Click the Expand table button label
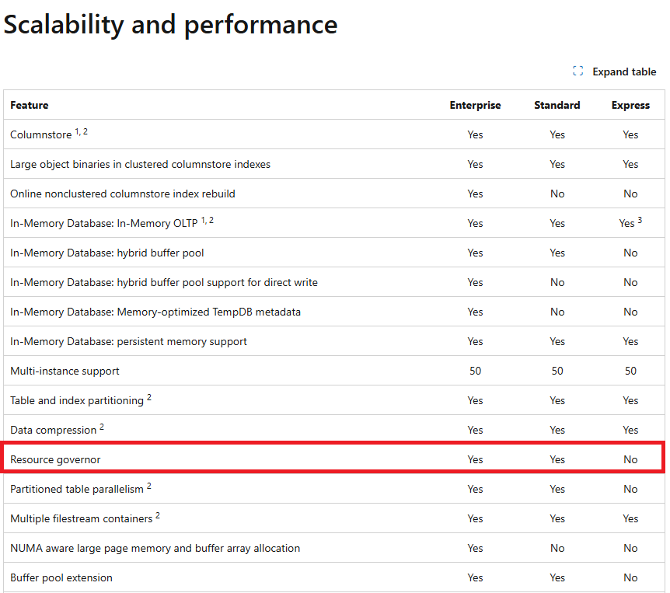 [x=624, y=72]
